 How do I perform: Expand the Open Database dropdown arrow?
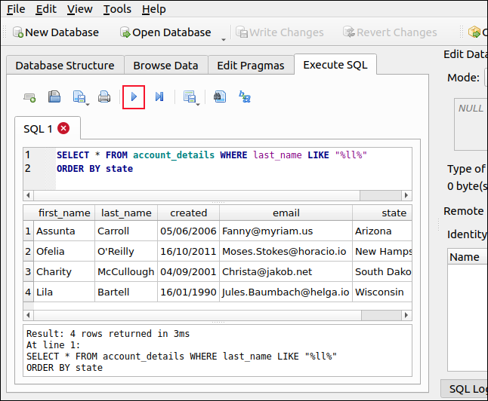point(224,38)
